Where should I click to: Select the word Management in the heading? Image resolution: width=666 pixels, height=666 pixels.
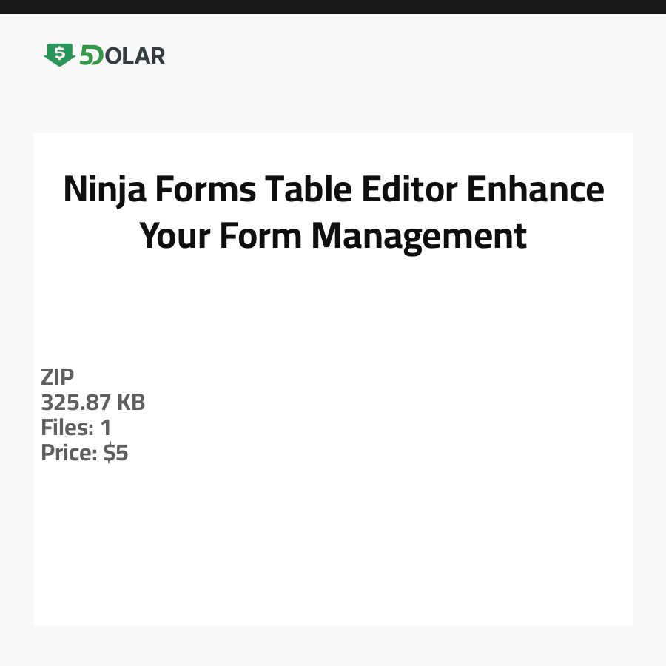419,237
